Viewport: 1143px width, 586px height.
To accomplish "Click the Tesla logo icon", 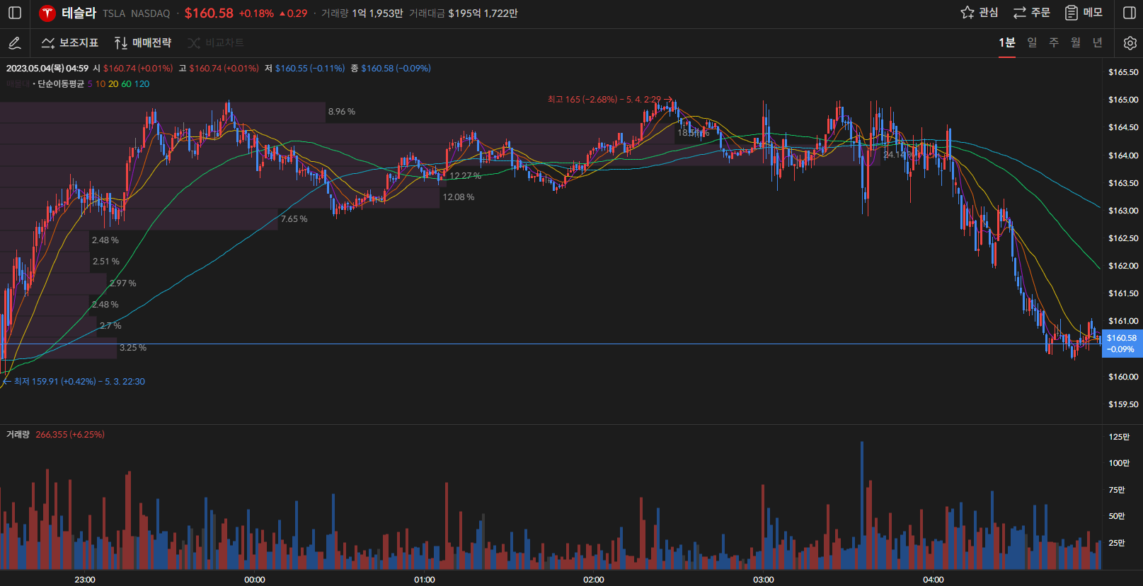I will pos(47,13).
